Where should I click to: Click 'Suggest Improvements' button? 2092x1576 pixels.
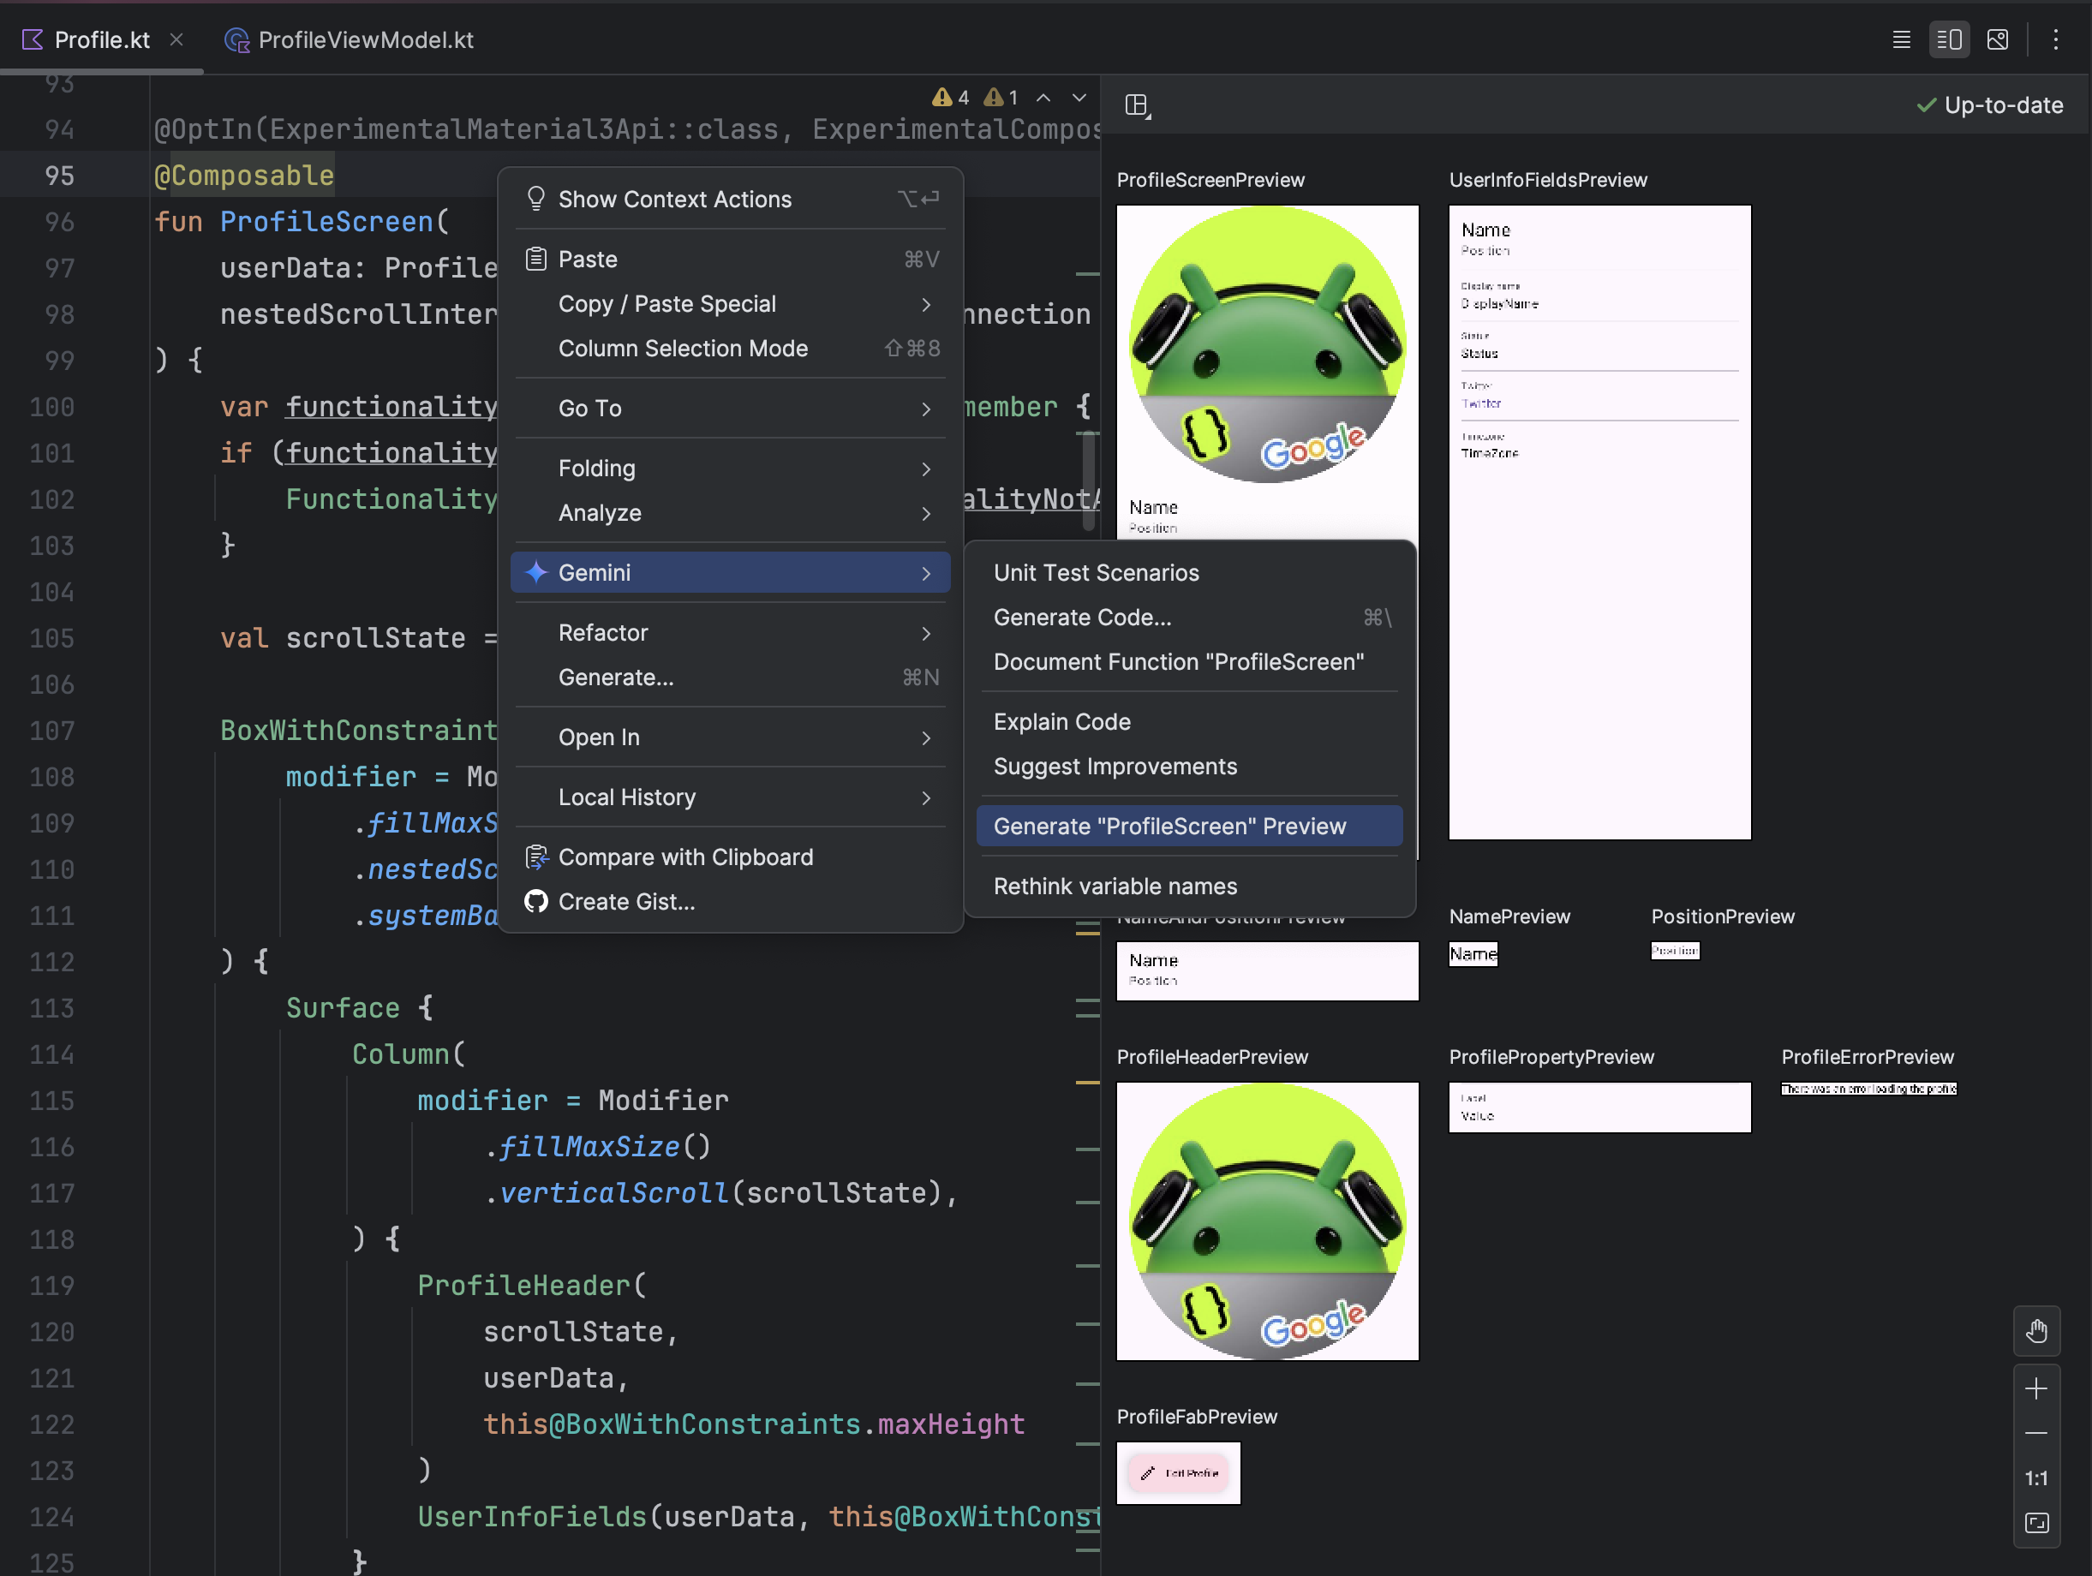(x=1114, y=767)
